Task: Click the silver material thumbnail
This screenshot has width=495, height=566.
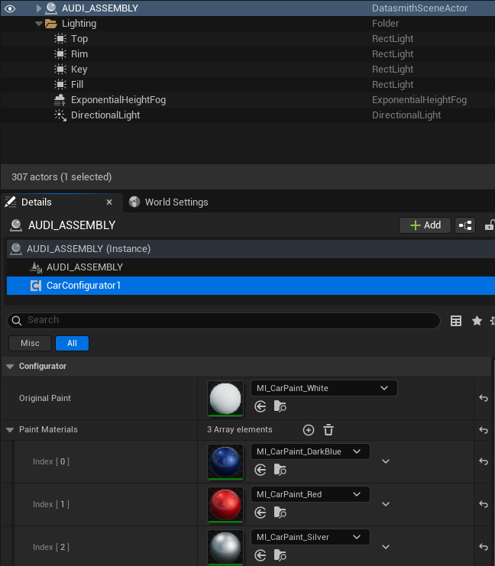Action: [225, 547]
